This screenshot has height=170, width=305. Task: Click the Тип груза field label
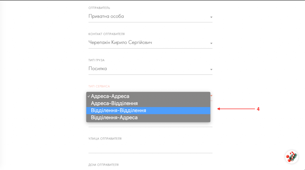tap(97, 60)
